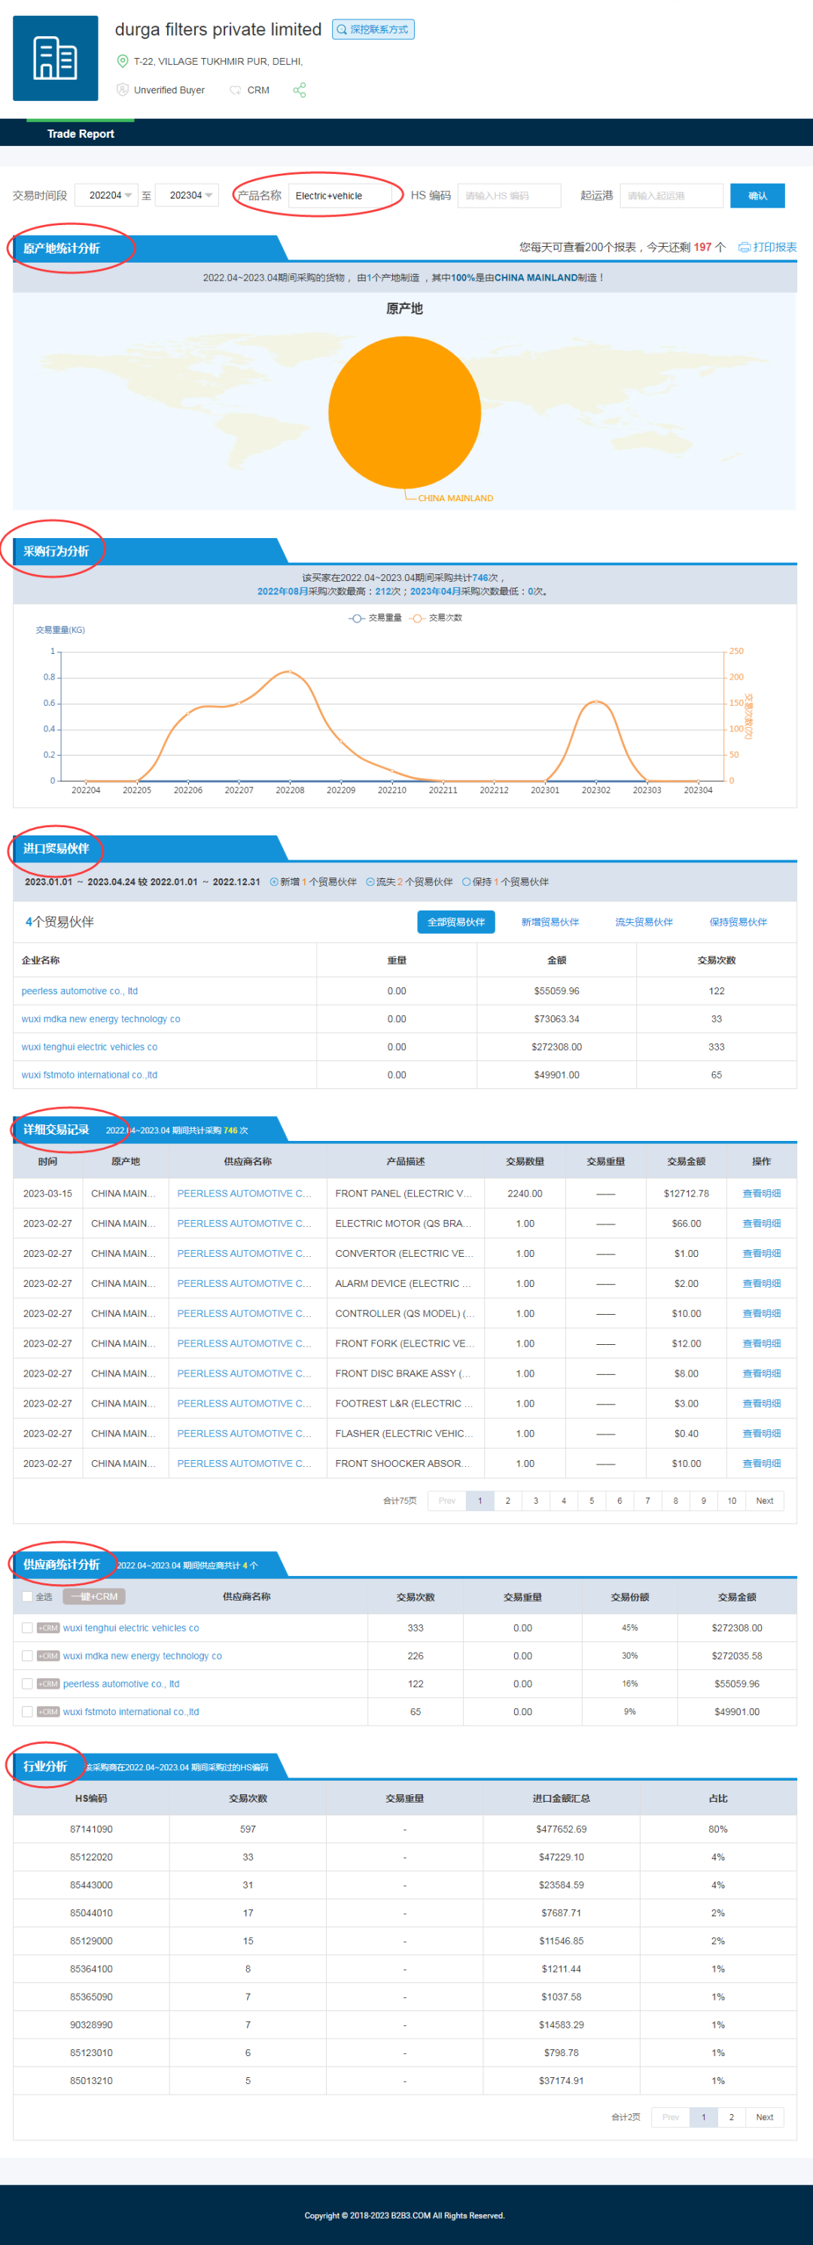Tick checkbox for wuxi mdka new energy technology
Viewport: 813px width, 2245px height.
pos(27,1655)
